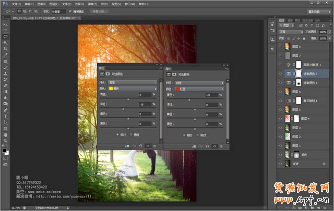Select the Move tool in the toolbox
334x211 pixels.
5,24
